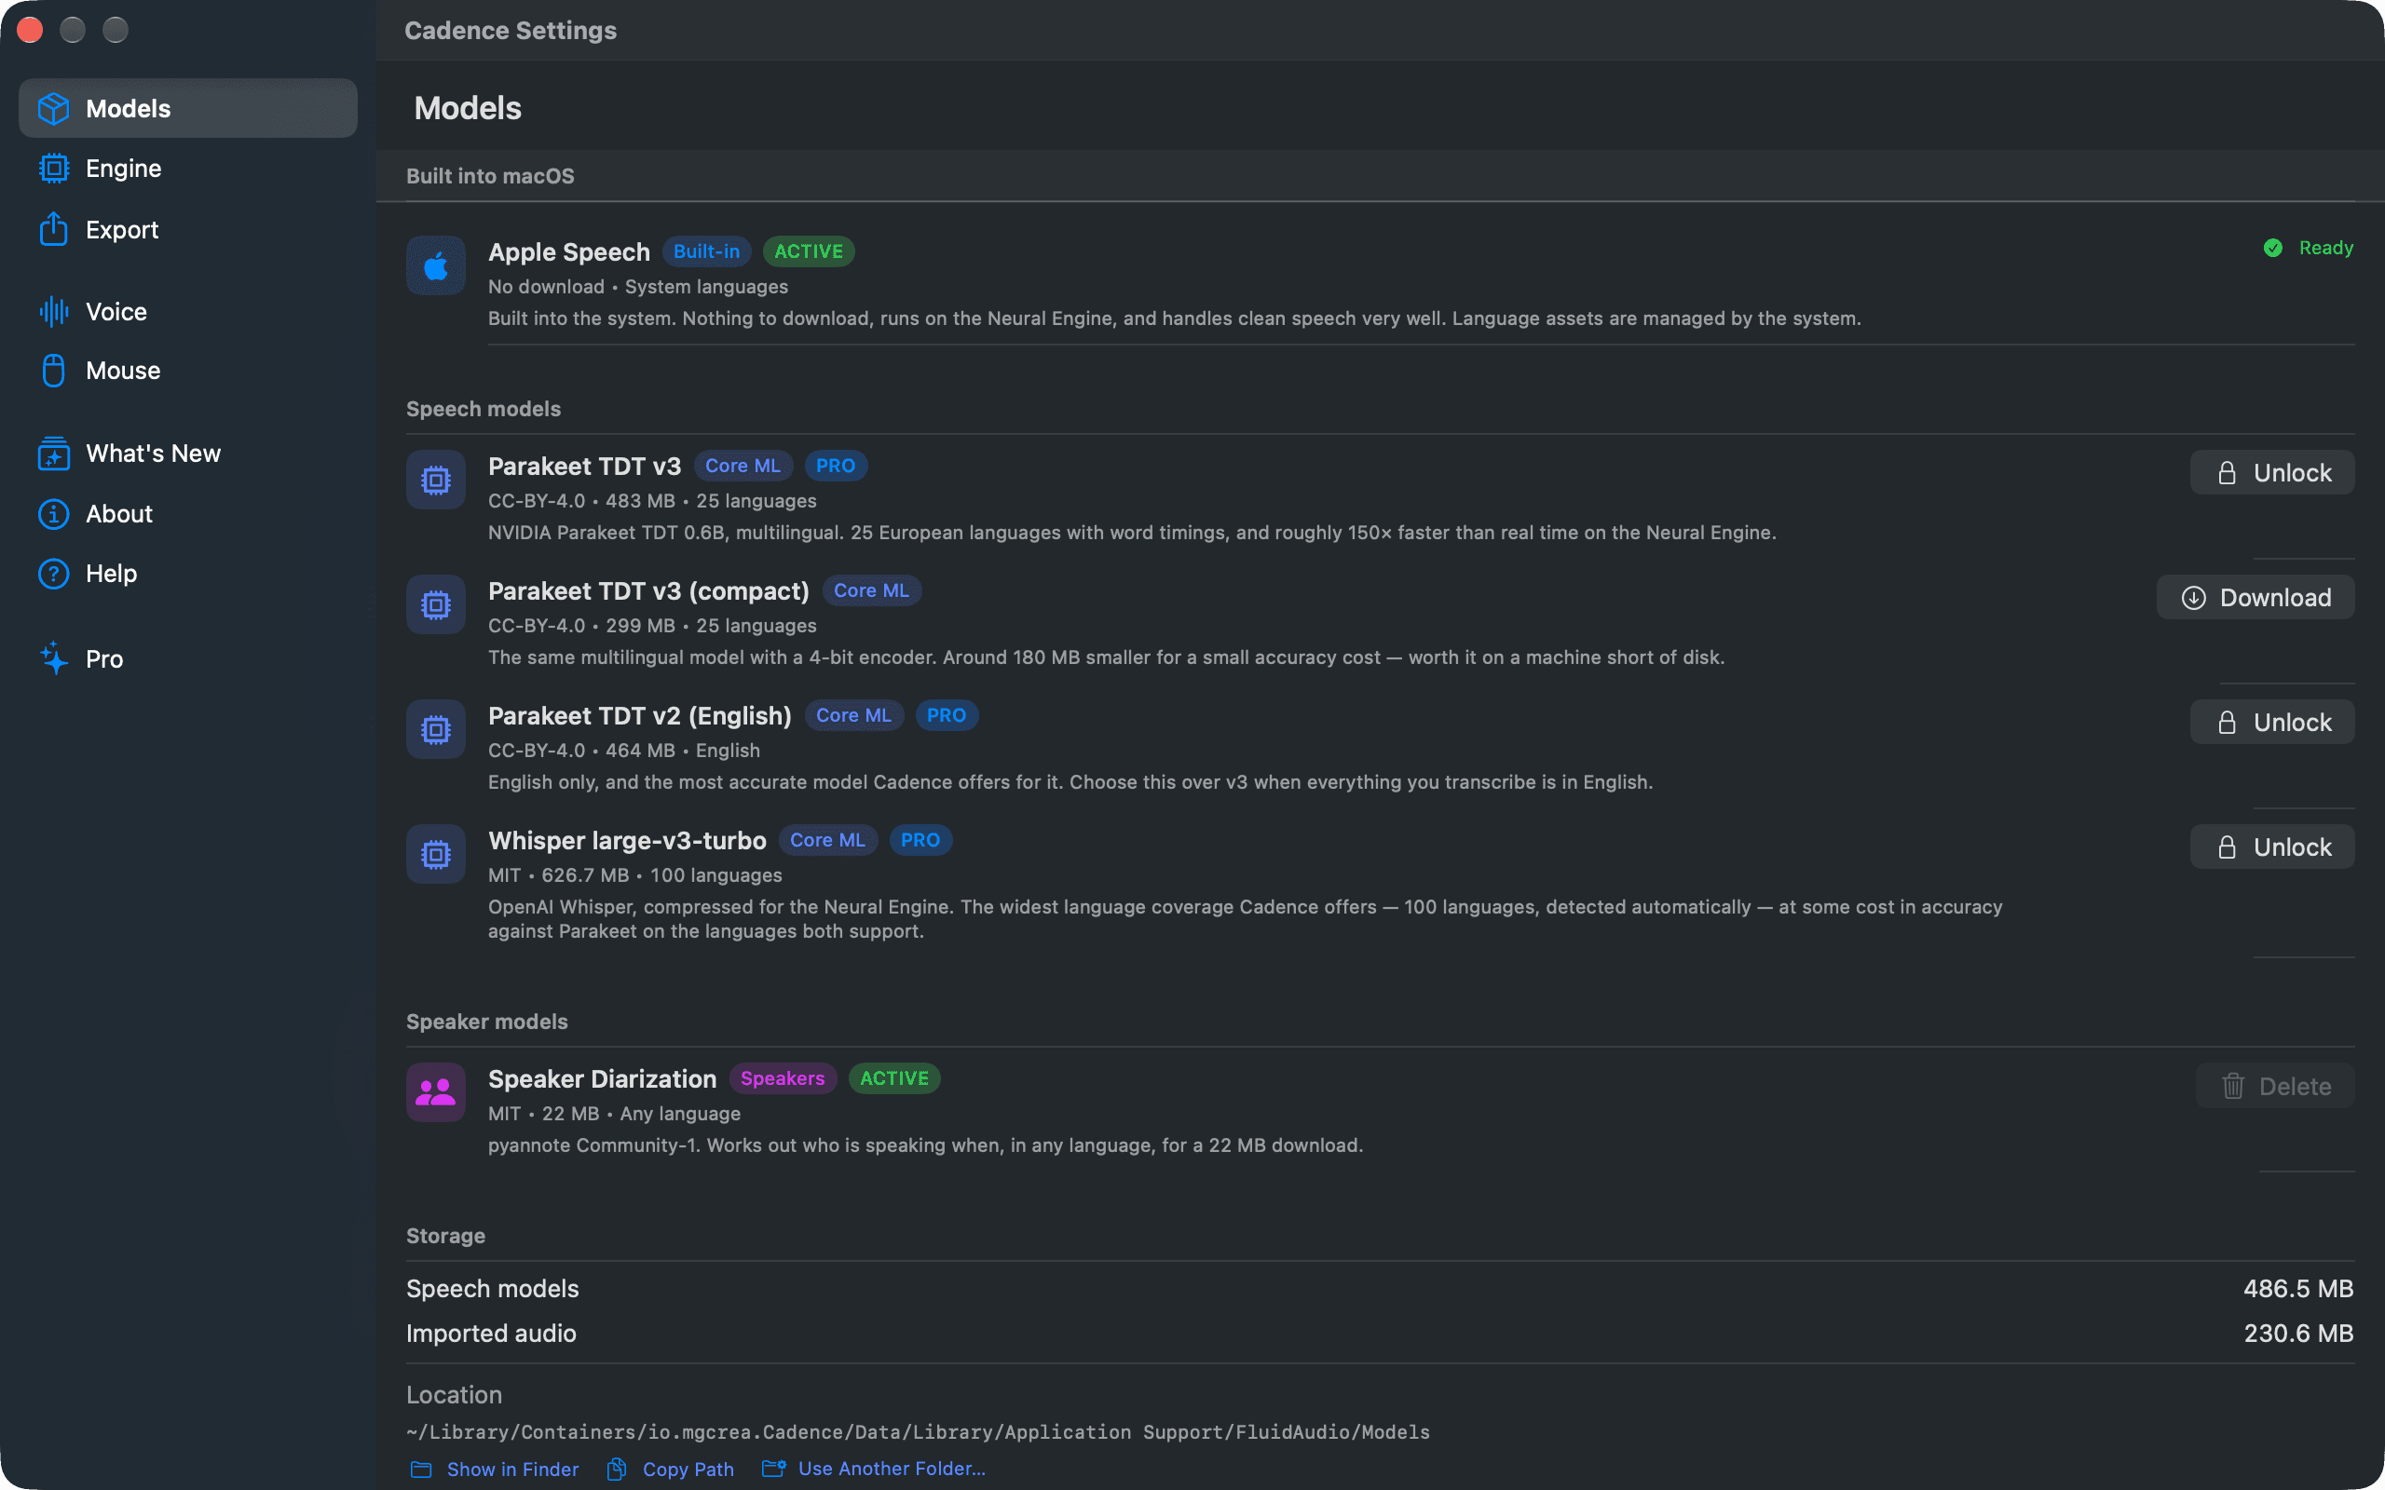Click the models folder location path text
Screen dimensions: 2385x1490
918,1432
